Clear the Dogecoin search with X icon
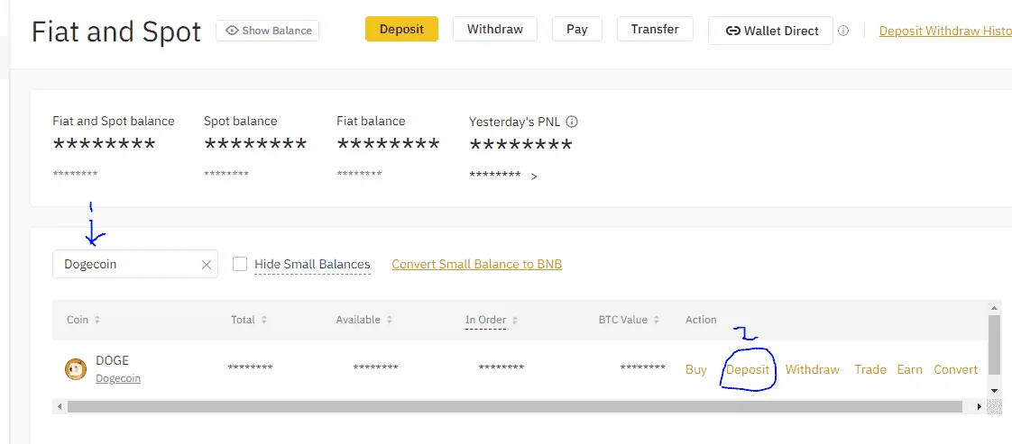This screenshot has width=1012, height=444. coord(207,264)
